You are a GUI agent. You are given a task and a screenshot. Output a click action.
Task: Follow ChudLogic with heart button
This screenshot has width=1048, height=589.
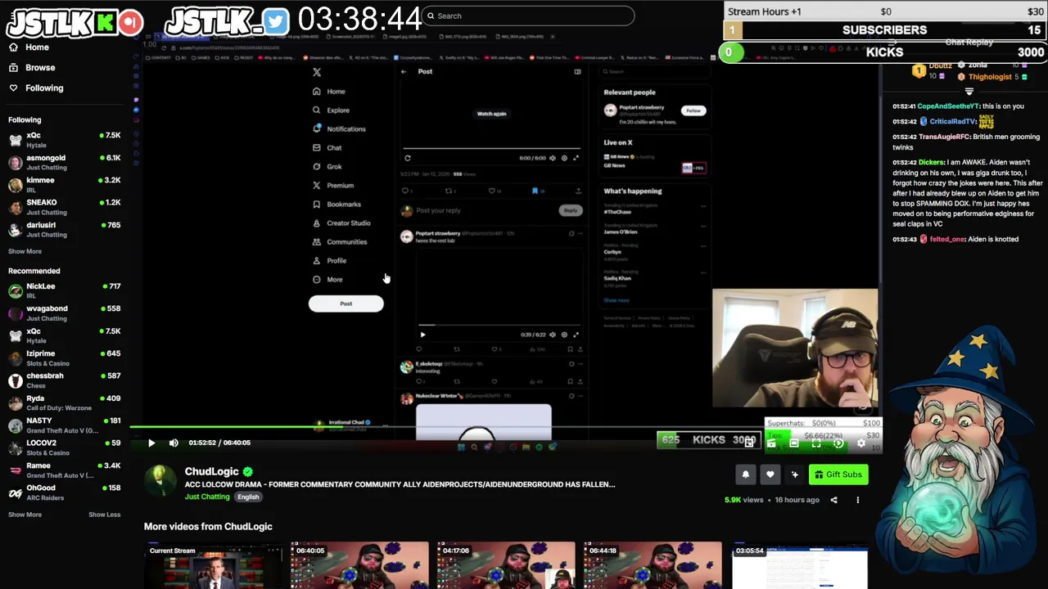click(770, 474)
